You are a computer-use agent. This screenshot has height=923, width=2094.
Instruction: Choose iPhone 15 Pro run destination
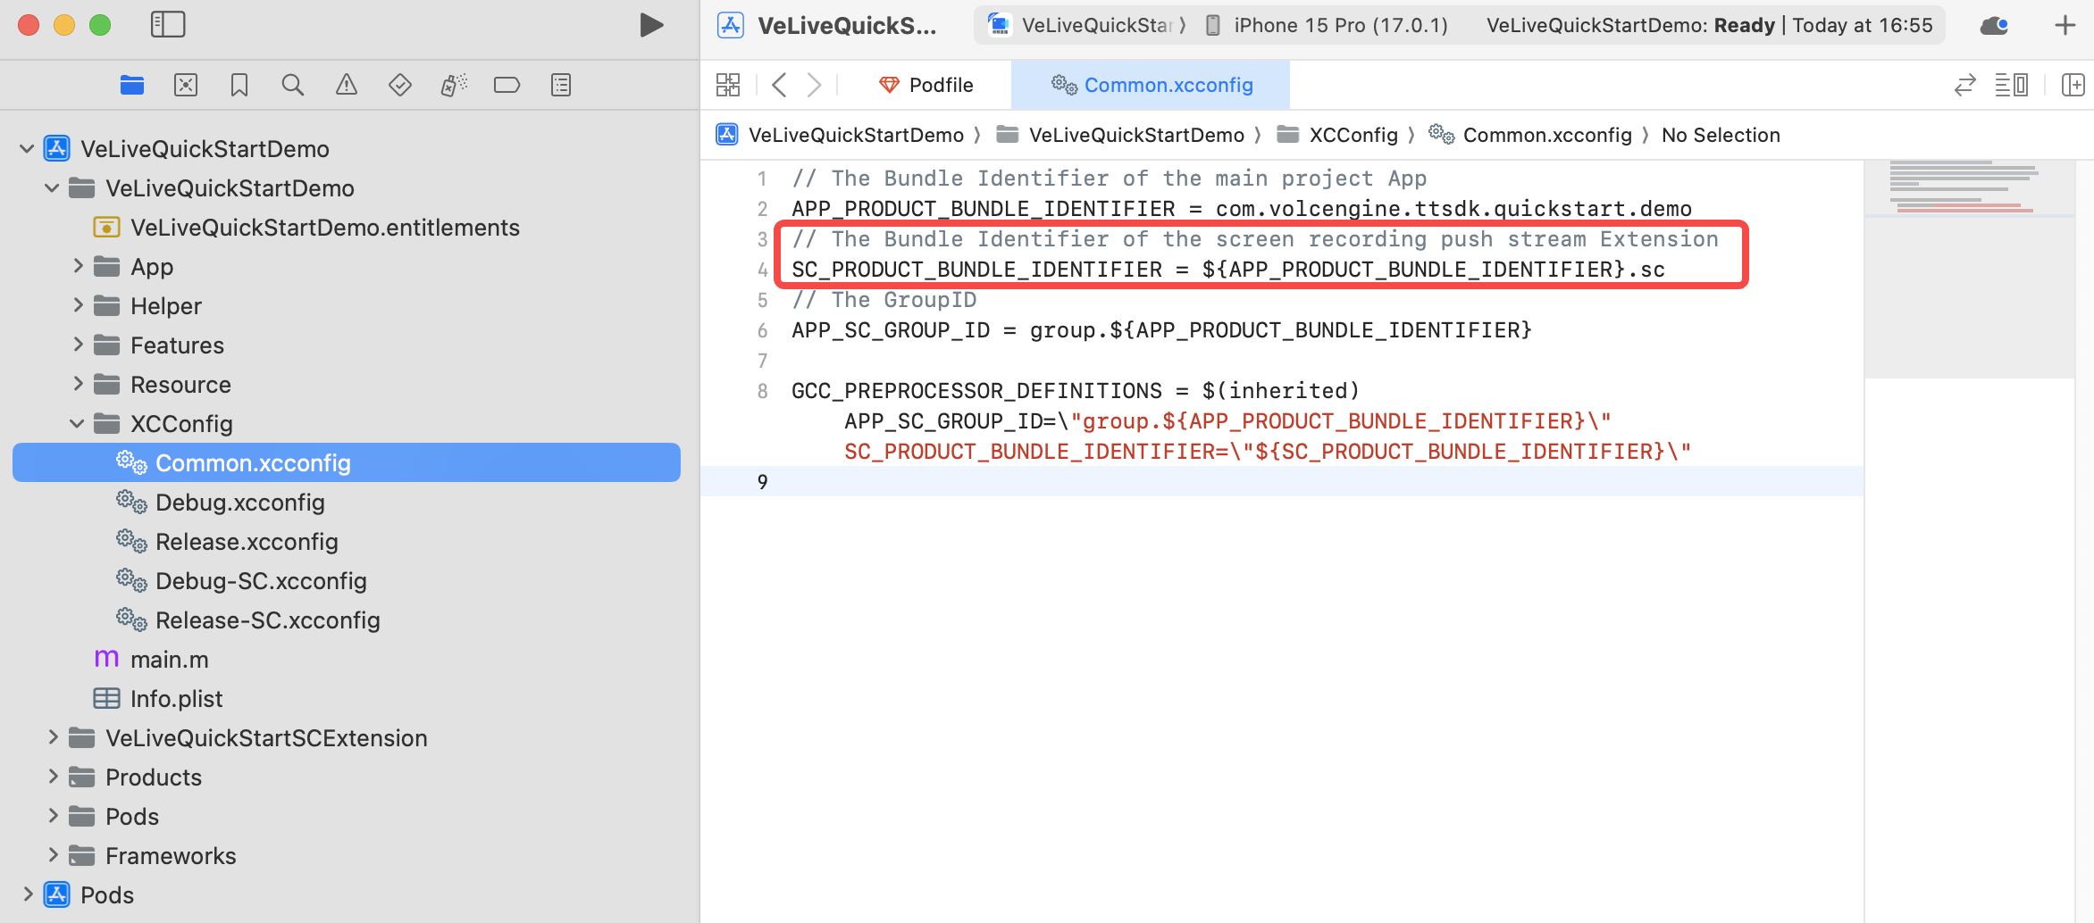(1326, 25)
